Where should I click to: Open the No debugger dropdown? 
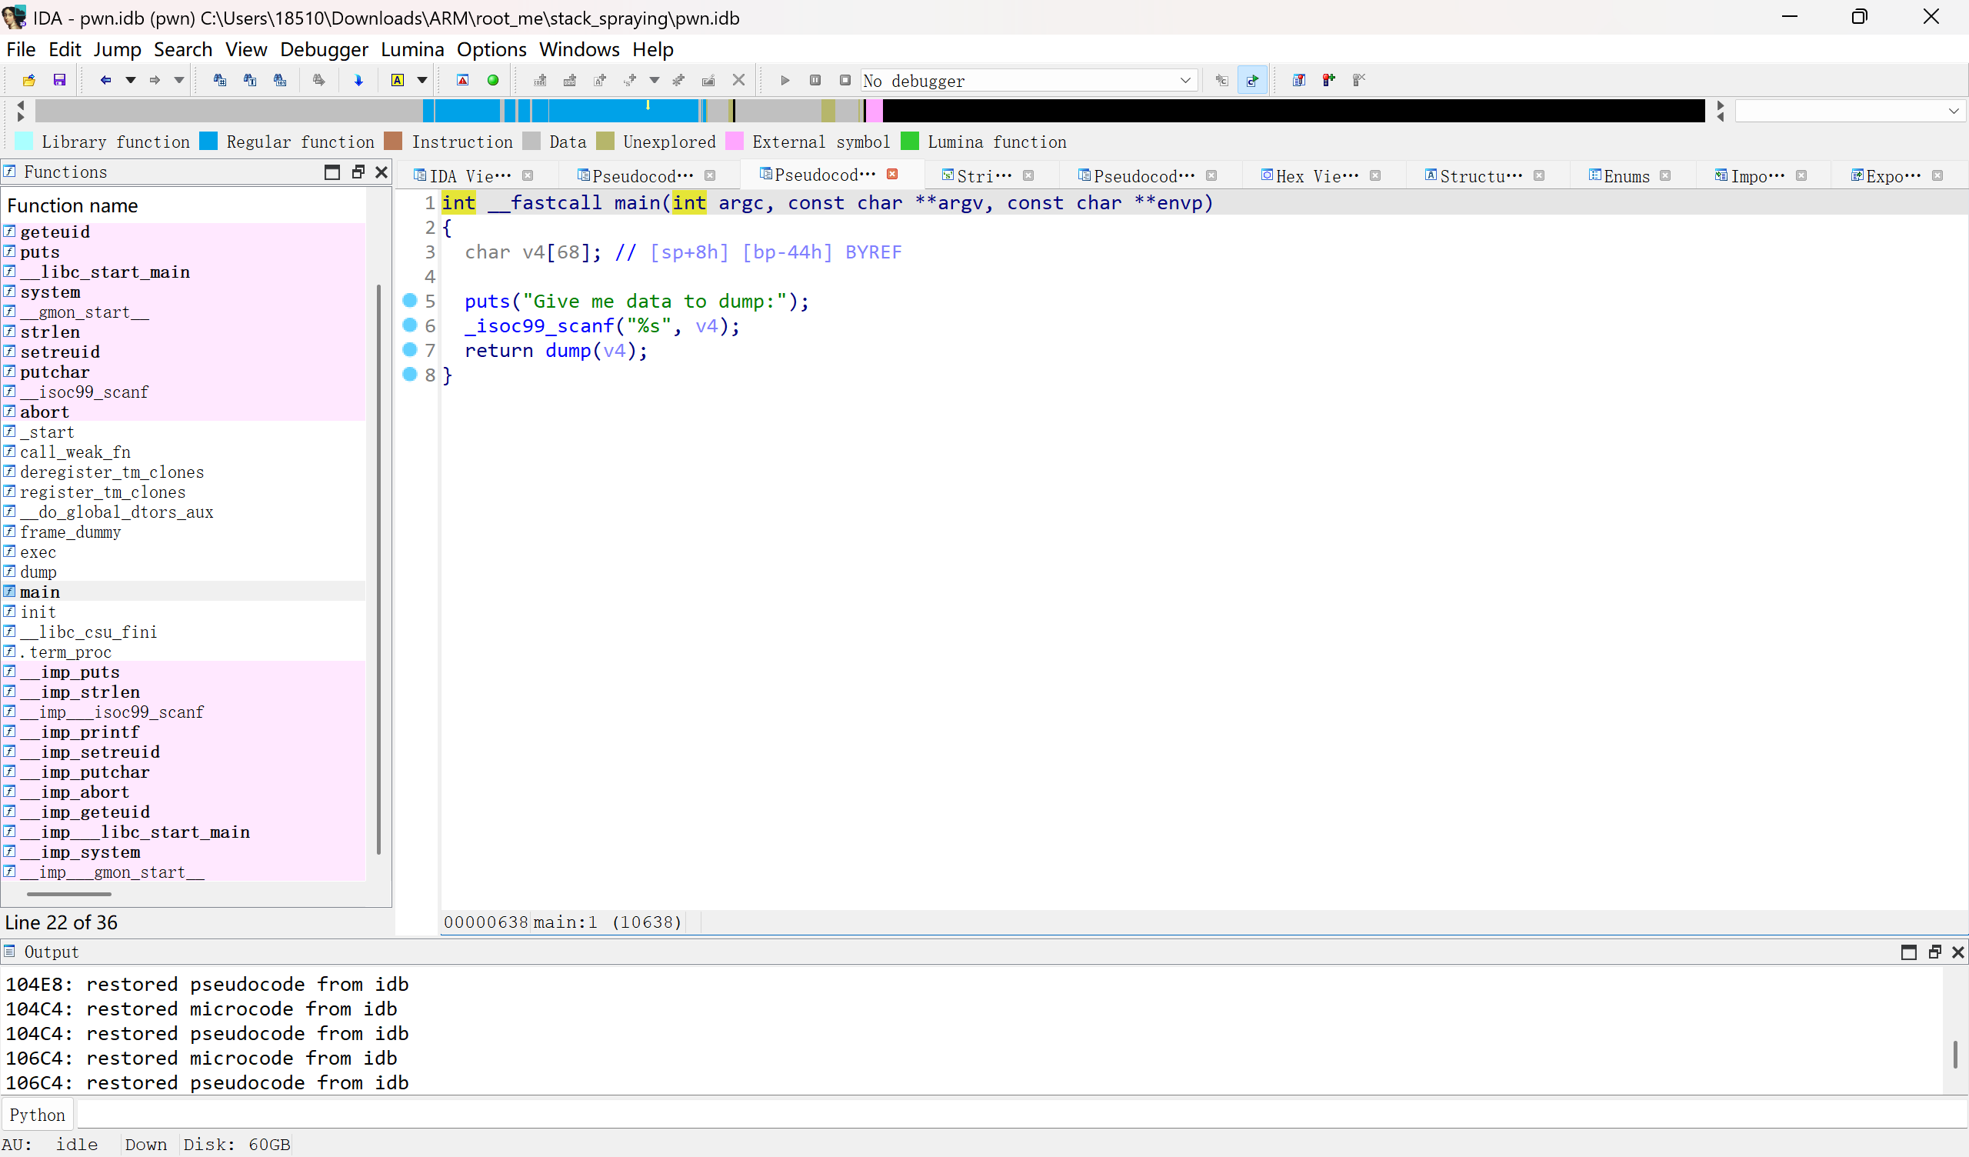pyautogui.click(x=1029, y=81)
